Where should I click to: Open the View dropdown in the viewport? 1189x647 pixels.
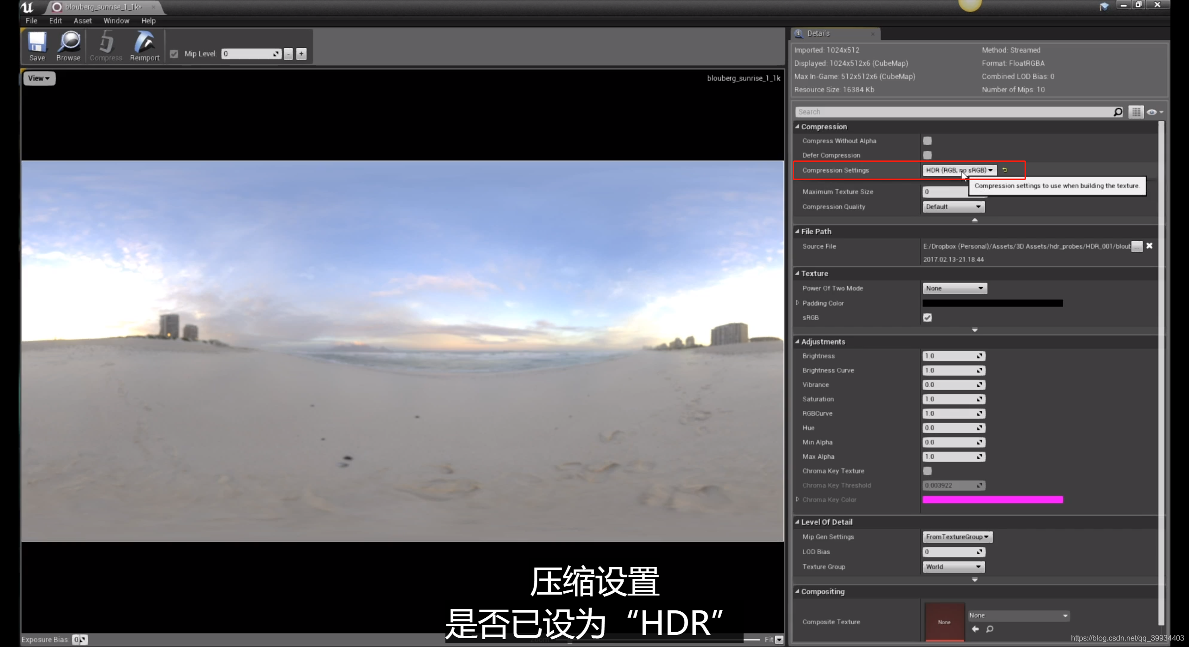[39, 78]
